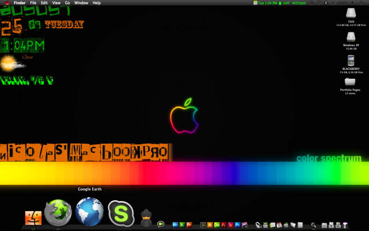Open the File menu

tap(33, 3)
